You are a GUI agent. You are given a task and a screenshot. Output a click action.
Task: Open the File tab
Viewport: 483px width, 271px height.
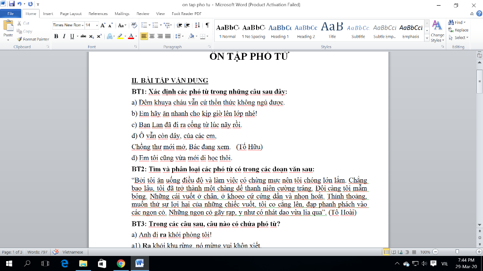[x=10, y=14]
